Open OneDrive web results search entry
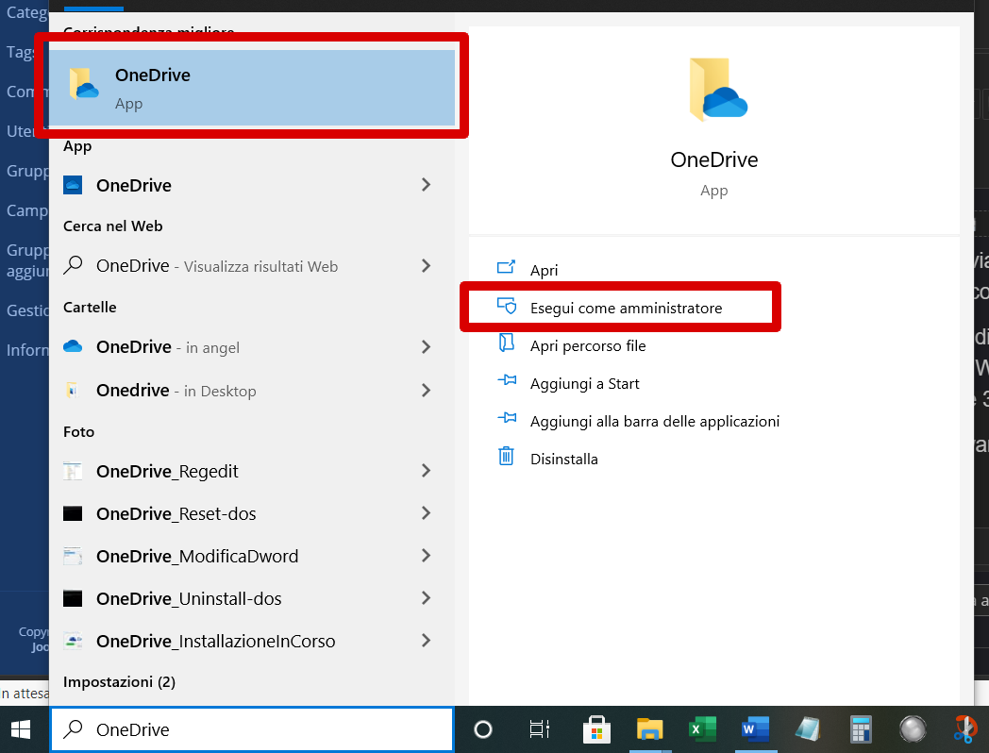 pyautogui.click(x=252, y=266)
